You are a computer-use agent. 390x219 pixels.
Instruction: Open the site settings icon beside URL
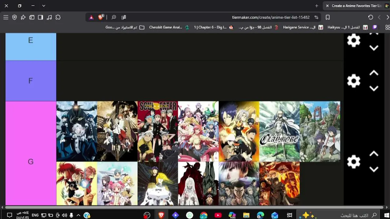pos(316,17)
